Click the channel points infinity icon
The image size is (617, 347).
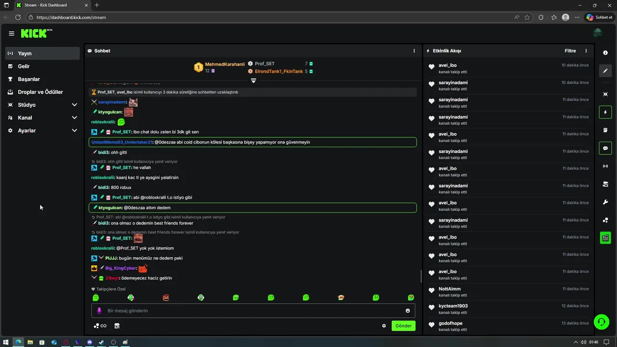100,326
